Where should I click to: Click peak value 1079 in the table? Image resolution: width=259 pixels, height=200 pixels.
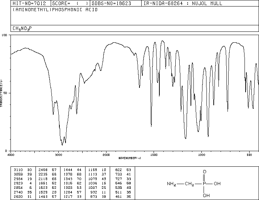point(93,179)
